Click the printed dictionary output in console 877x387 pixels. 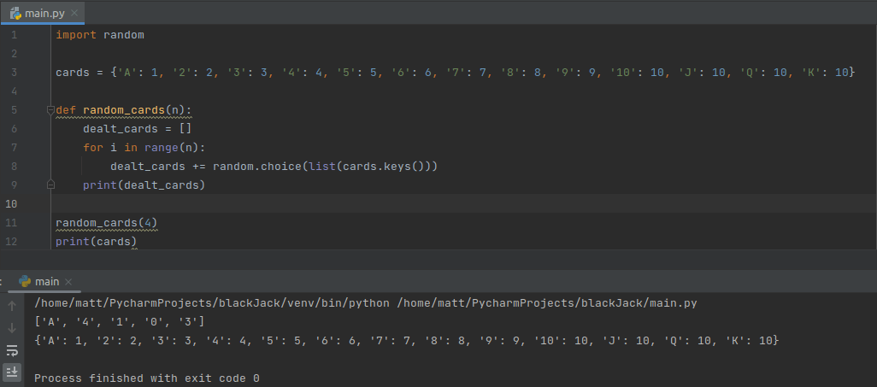click(x=407, y=341)
